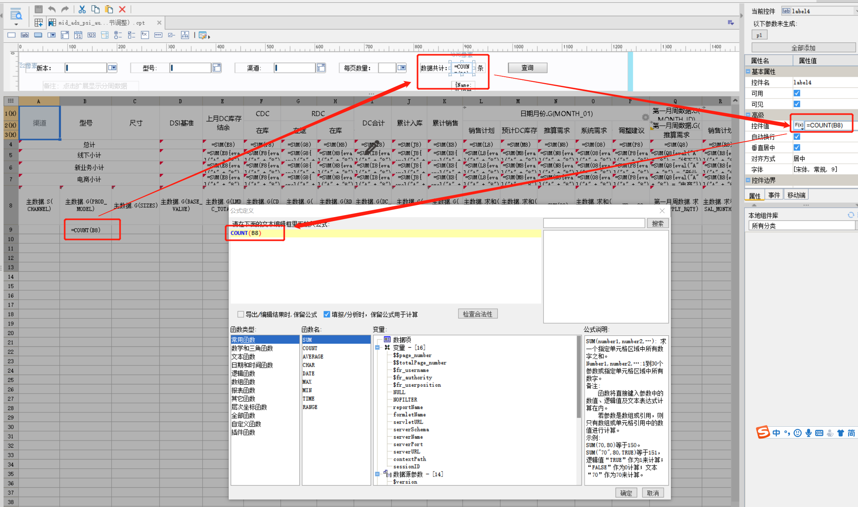Viewport: 858px width, 507px height.
Task: Select the number widget tool
Action: point(91,35)
